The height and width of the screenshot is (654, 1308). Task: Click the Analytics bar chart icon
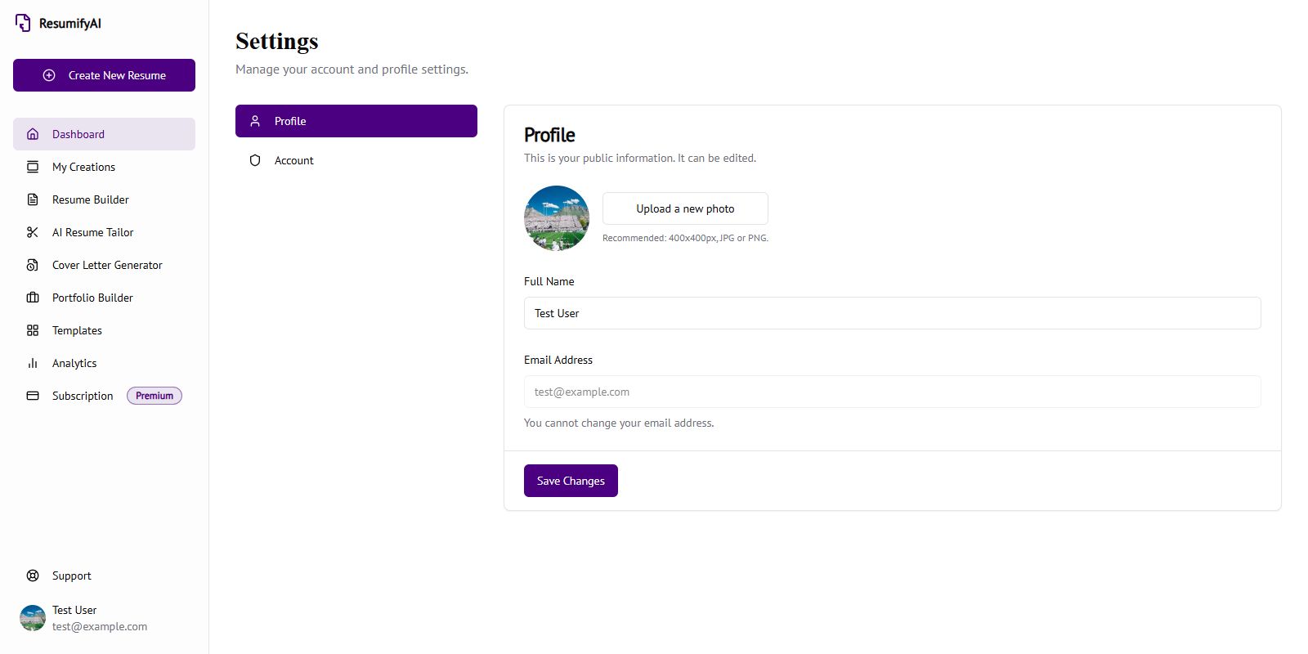[x=33, y=363]
